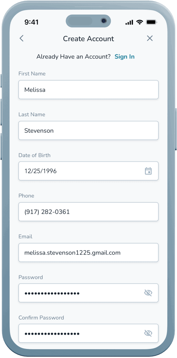Edit the Email address field

(x=88, y=253)
